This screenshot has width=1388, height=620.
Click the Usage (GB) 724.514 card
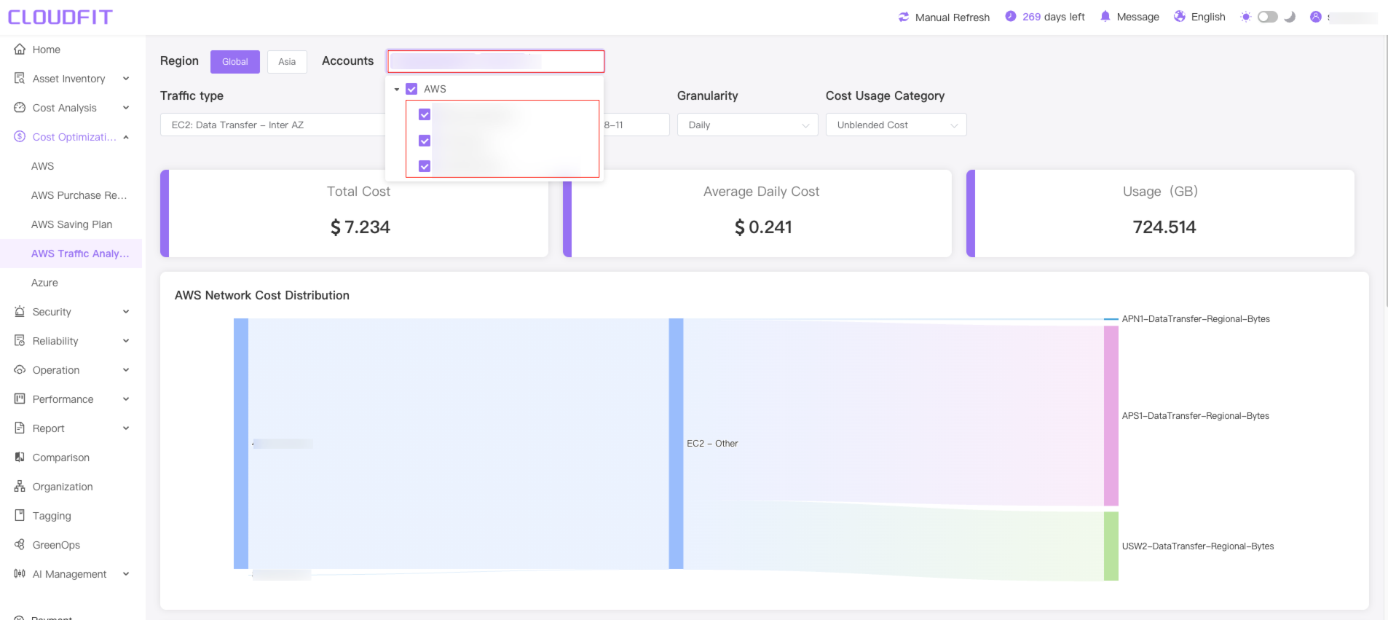click(x=1160, y=213)
